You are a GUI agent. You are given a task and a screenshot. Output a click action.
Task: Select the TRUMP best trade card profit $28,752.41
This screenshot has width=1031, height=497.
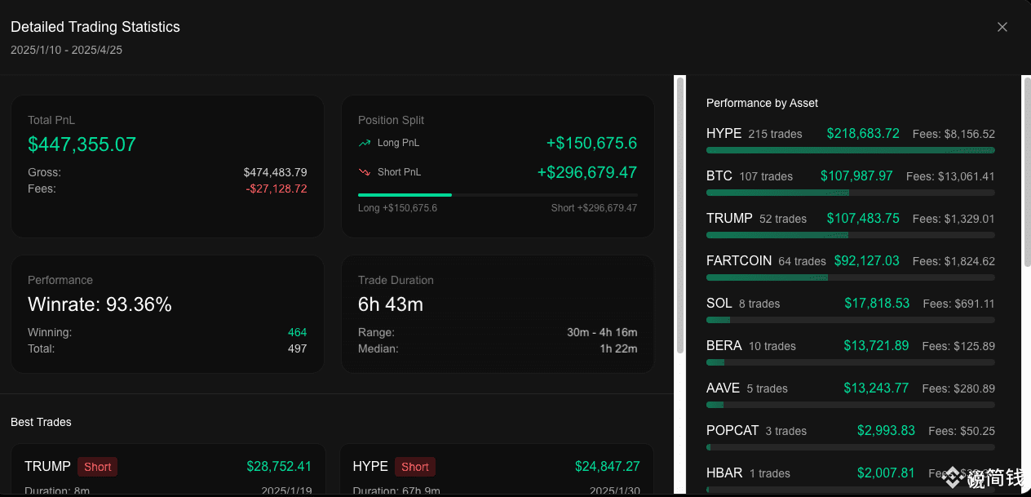point(279,467)
